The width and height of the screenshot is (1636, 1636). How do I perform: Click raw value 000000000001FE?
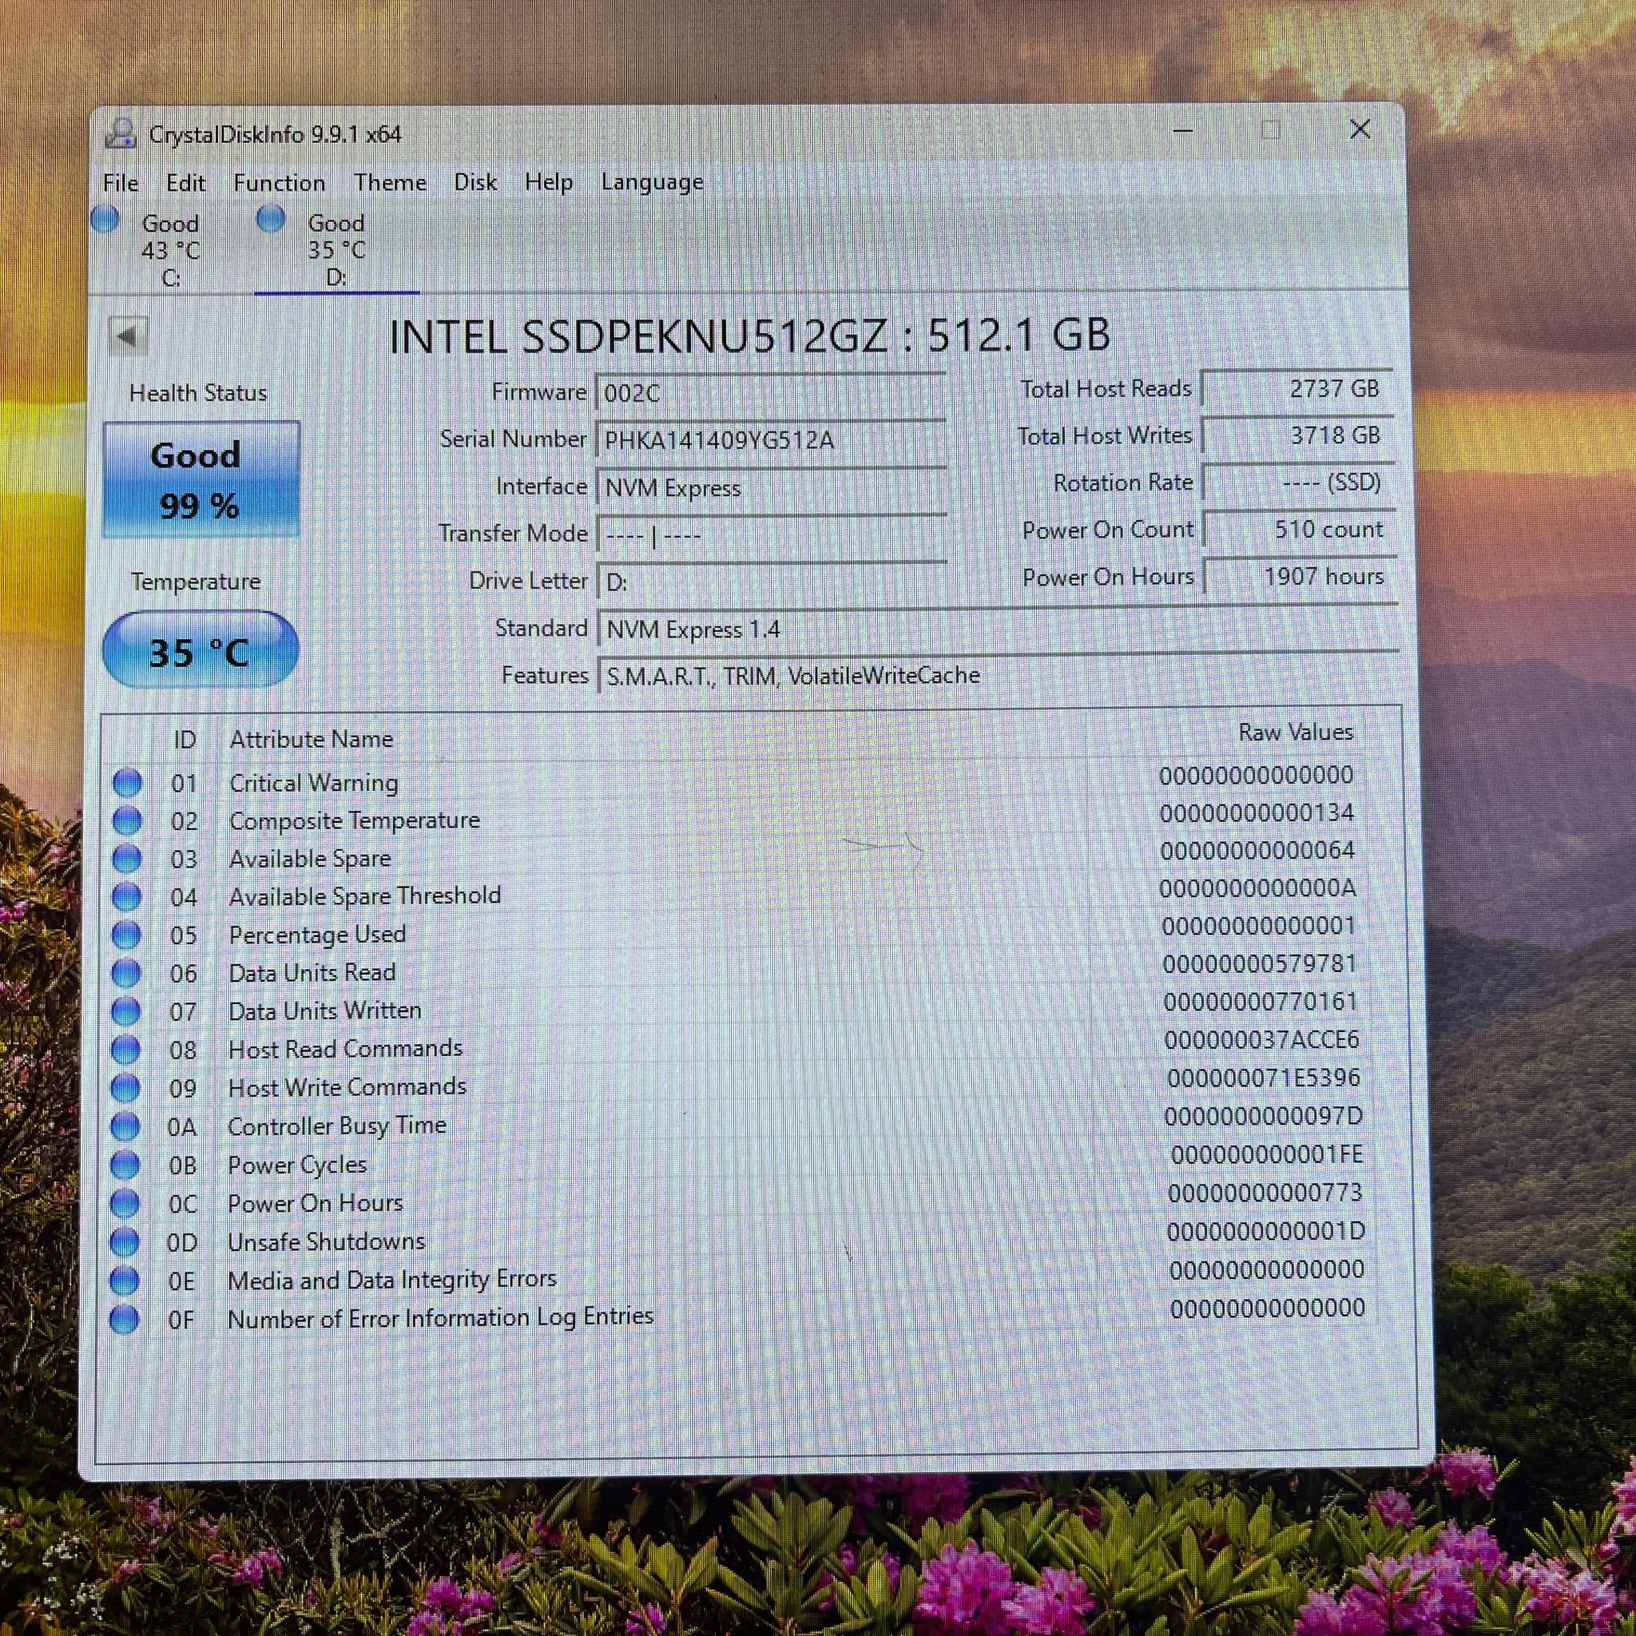click(1268, 1155)
